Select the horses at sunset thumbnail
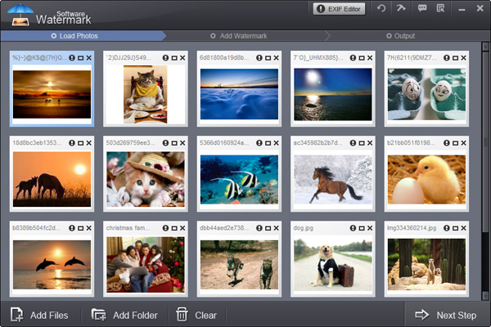The image size is (491, 327). [x=52, y=179]
